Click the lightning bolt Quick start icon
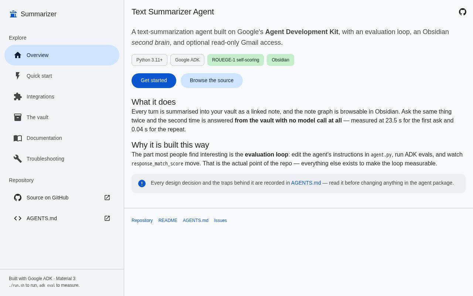The width and height of the screenshot is (473, 296). (18, 76)
